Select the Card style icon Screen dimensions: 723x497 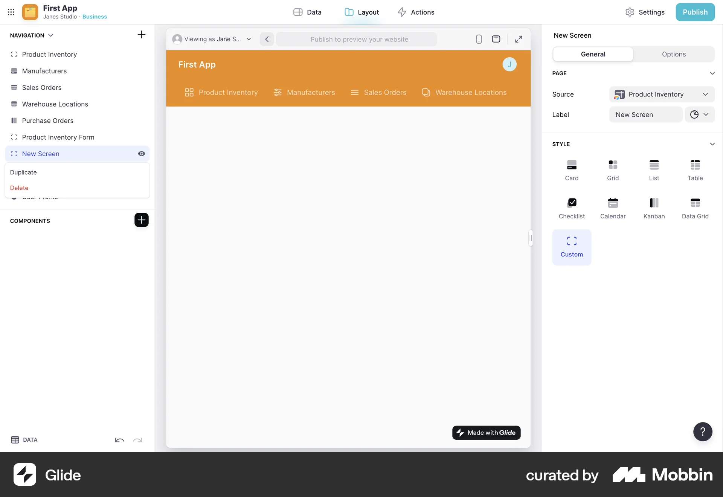tap(572, 170)
